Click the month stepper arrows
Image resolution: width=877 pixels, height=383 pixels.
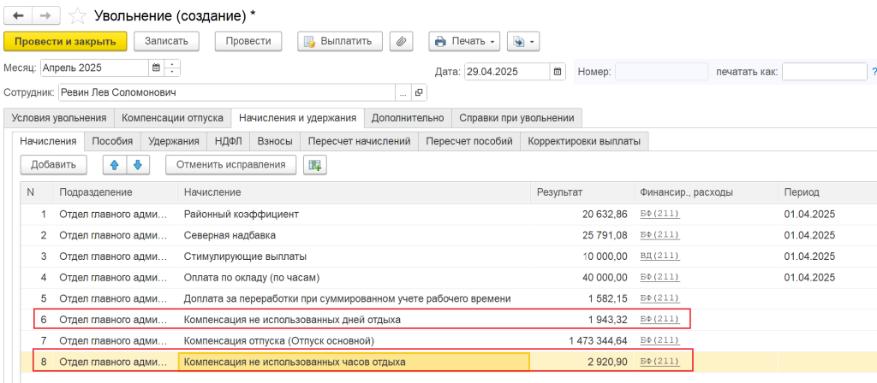[x=172, y=68]
